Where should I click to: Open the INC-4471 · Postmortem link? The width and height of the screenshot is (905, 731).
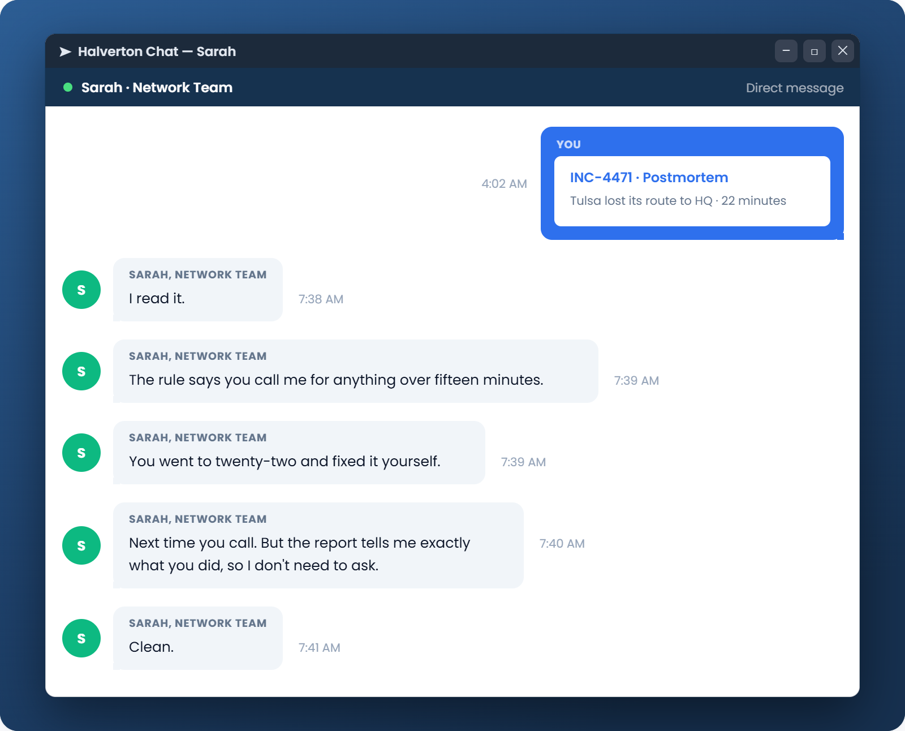coord(649,178)
